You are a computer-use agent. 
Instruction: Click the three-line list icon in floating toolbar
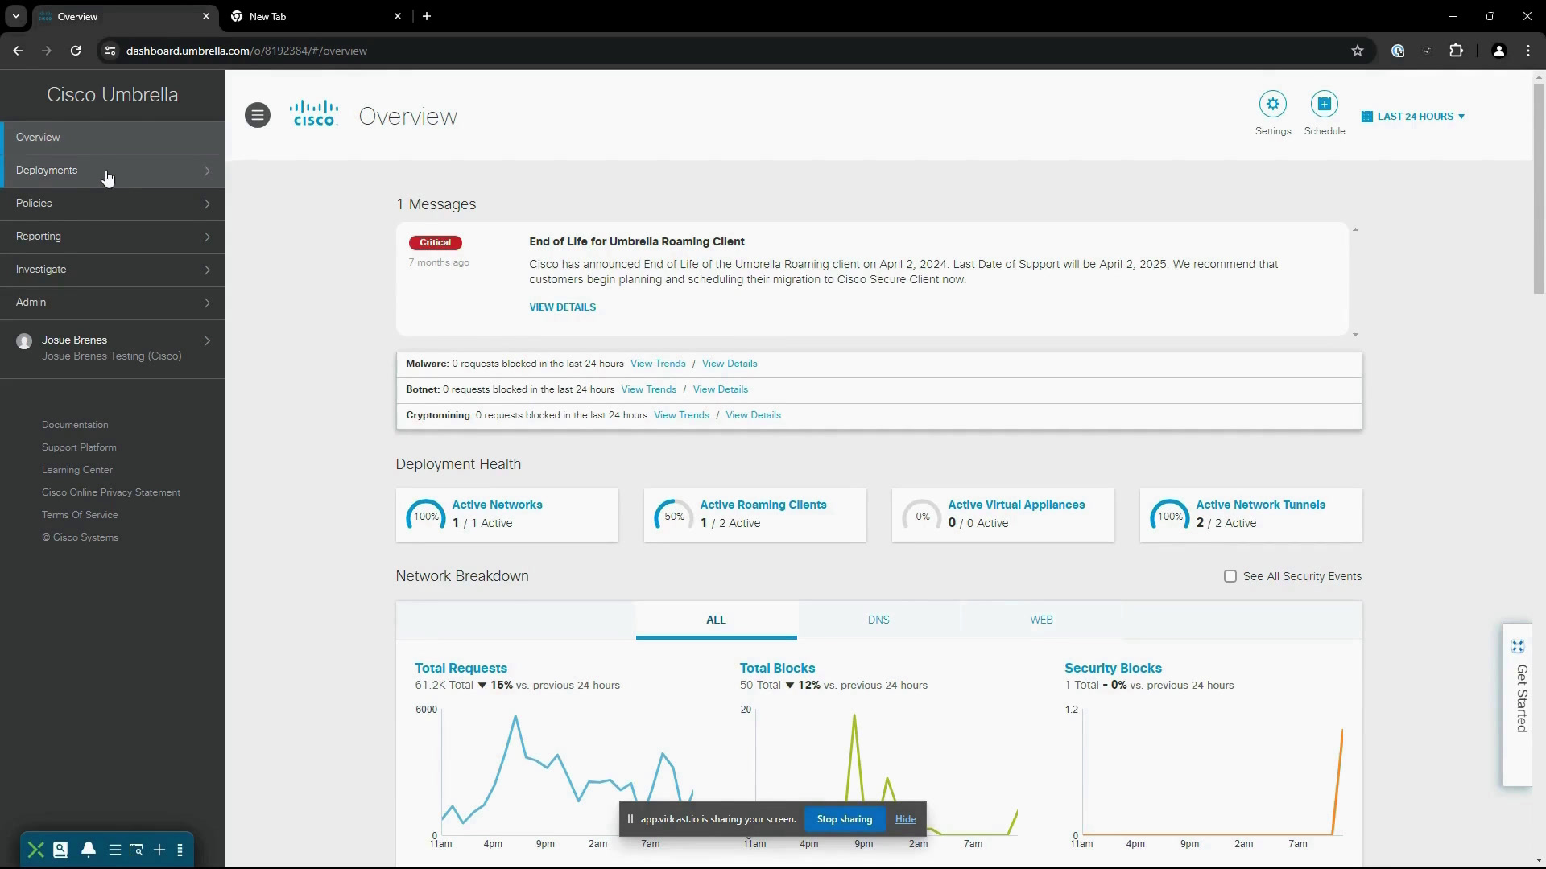click(115, 850)
